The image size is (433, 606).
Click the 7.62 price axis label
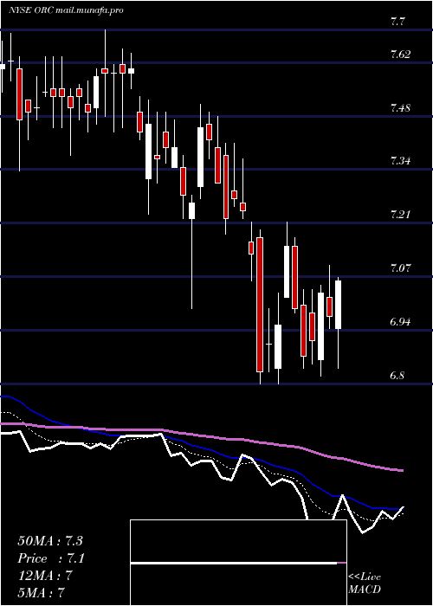pos(400,55)
